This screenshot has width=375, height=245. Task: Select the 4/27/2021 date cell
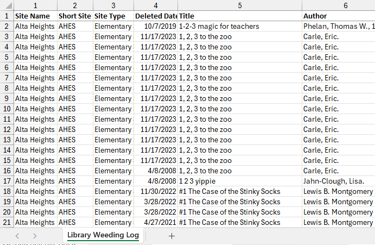[x=156, y=222]
